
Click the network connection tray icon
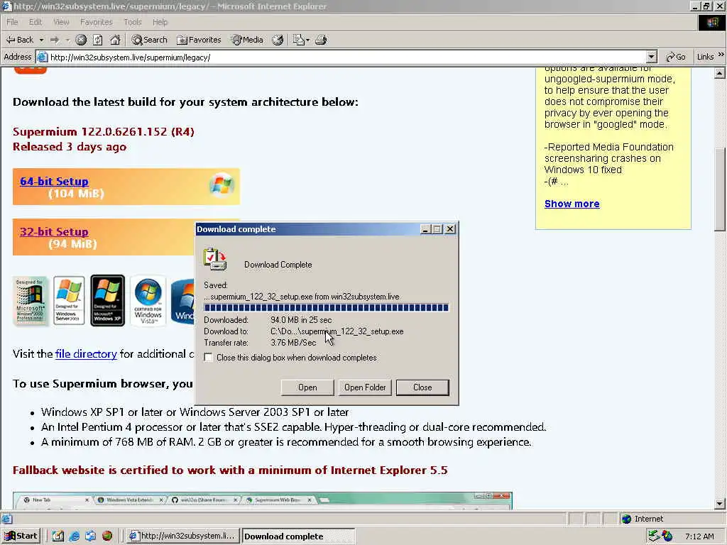point(654,536)
